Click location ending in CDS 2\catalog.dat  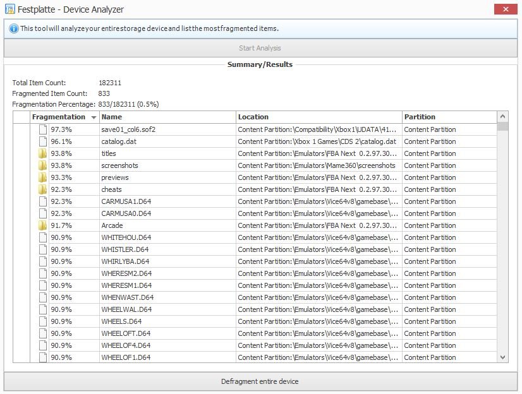[319, 141]
